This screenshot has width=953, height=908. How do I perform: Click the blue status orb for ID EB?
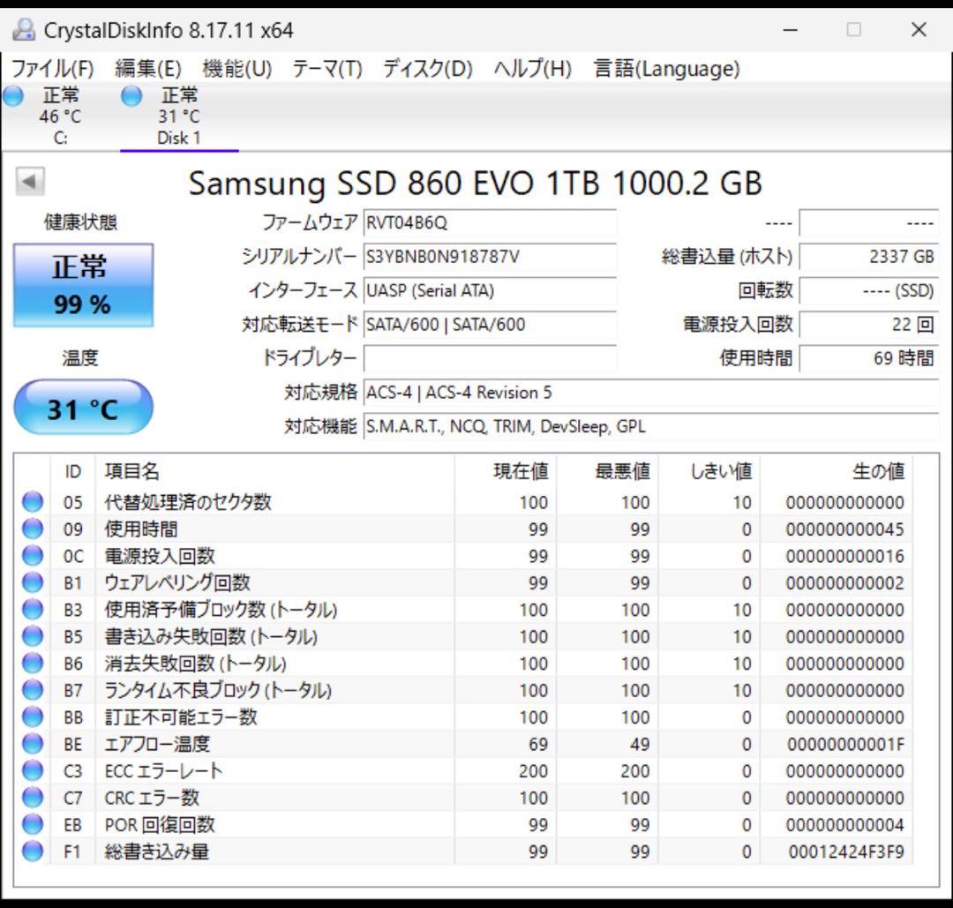click(33, 824)
